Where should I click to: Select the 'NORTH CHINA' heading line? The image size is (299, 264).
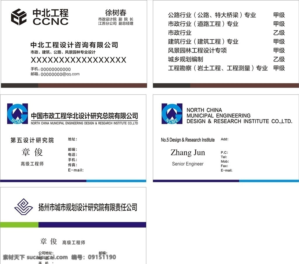pos(204,110)
